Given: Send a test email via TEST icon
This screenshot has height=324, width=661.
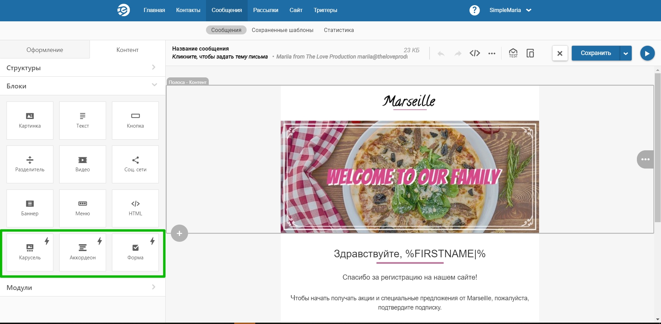Looking at the screenshot, I should (x=513, y=53).
